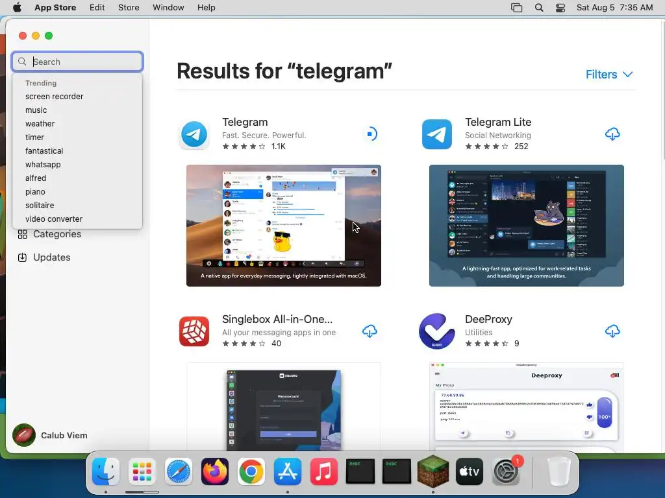
Task: Focus the Search input field
Action: pyautogui.click(x=77, y=62)
